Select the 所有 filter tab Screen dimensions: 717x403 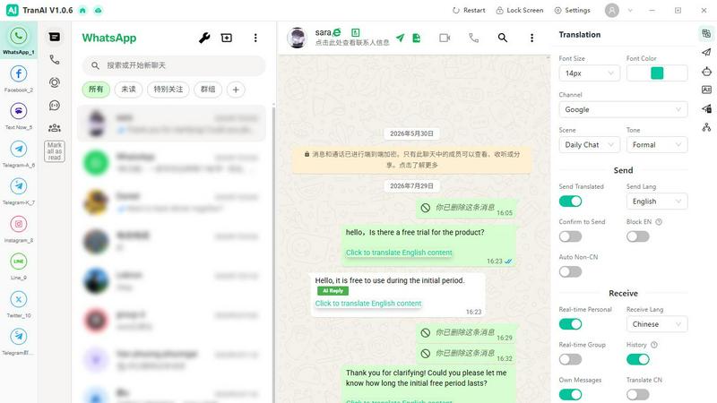pyautogui.click(x=96, y=90)
